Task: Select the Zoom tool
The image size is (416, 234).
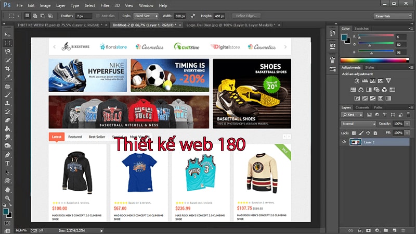Action: coord(7,198)
